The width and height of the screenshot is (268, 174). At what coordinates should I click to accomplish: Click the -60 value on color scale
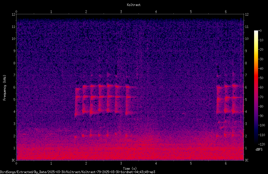pyautogui.click(x=261, y=87)
